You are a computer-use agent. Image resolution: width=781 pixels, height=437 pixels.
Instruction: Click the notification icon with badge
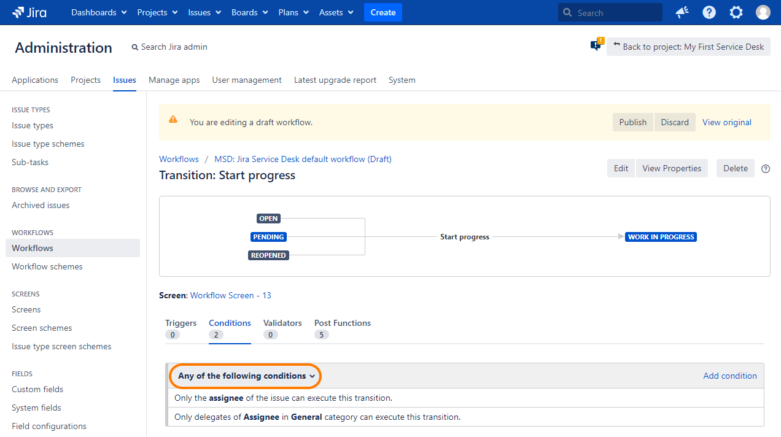[596, 45]
